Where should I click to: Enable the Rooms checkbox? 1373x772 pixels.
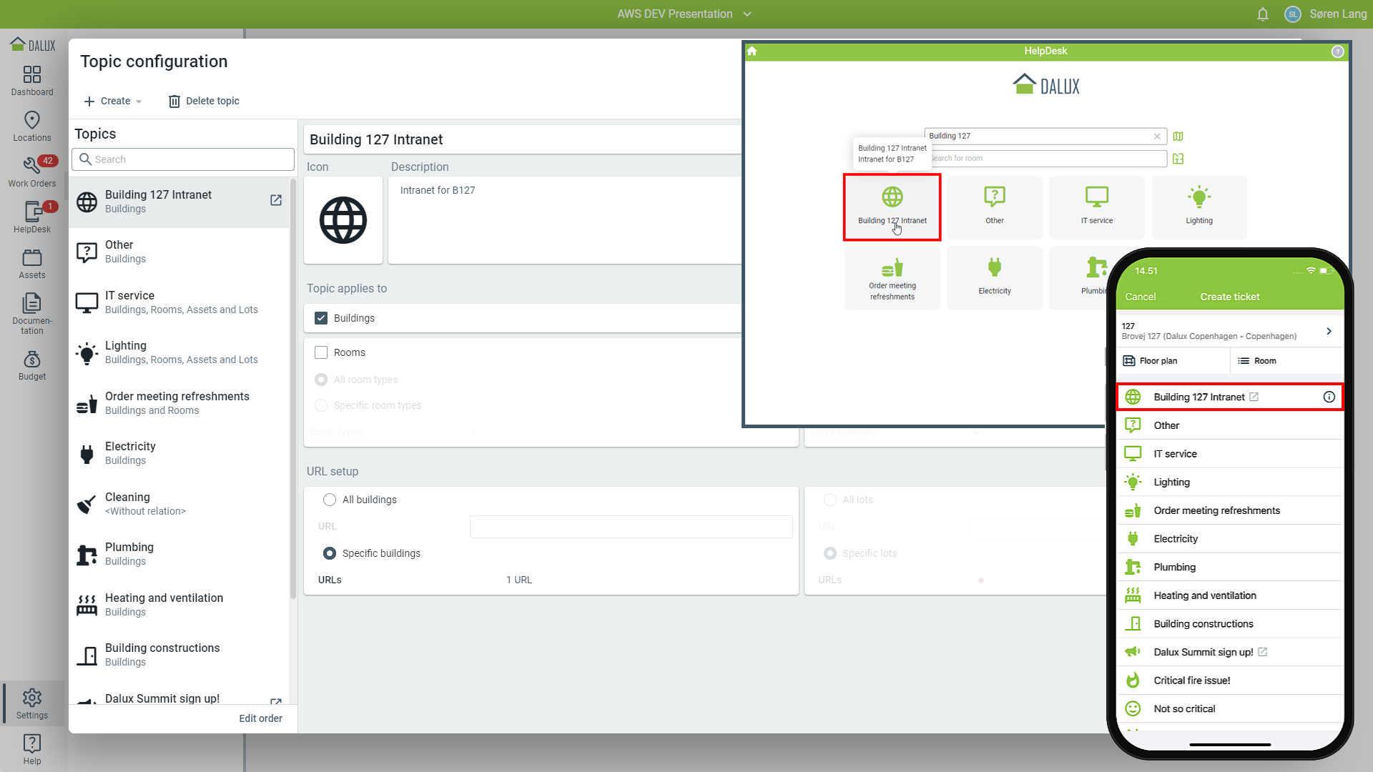[x=321, y=352]
